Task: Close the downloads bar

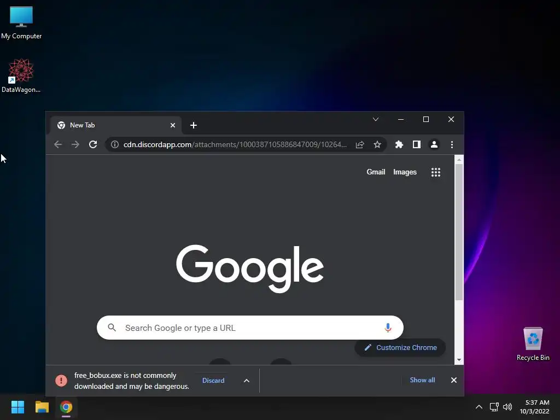Action: point(453,380)
